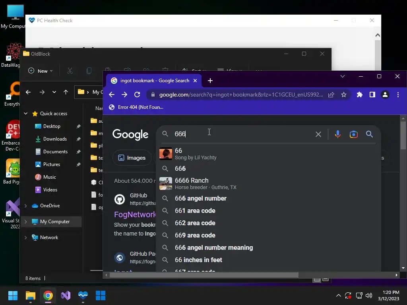Open Windows Start button
This screenshot has height=305, width=407.
[x=13, y=295]
